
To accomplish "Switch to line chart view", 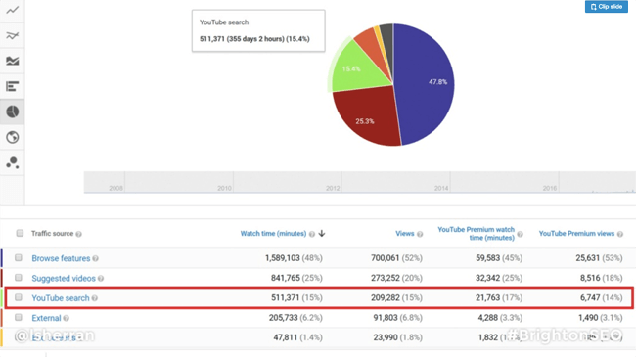I will pos(12,10).
